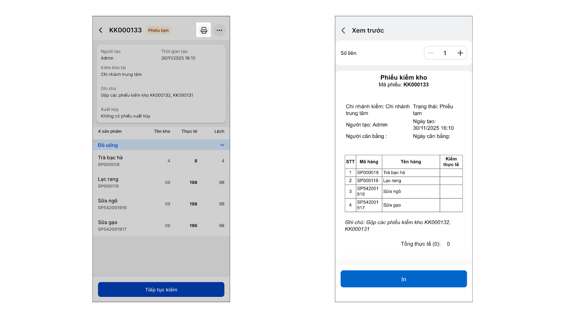Click the print icon on the KK000133 screen
Viewport: 565px width, 318px height.
coord(204,30)
